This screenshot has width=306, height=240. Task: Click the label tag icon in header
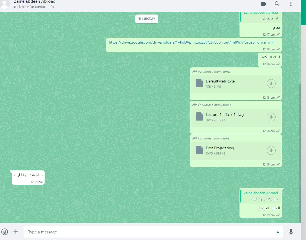[x=264, y=4]
